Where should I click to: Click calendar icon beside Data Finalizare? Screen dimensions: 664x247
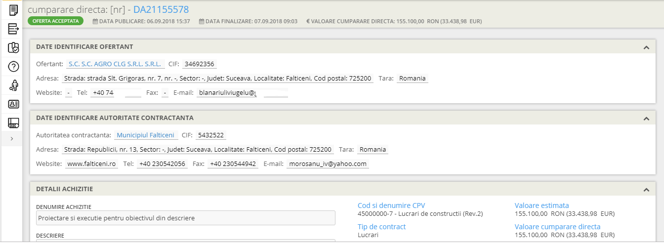202,21
